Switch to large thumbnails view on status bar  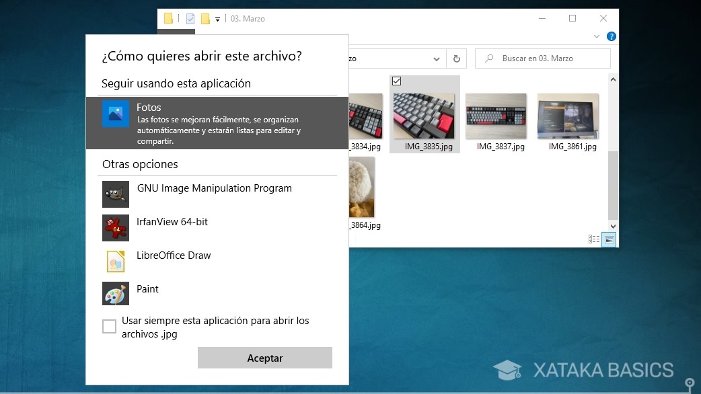(x=610, y=237)
